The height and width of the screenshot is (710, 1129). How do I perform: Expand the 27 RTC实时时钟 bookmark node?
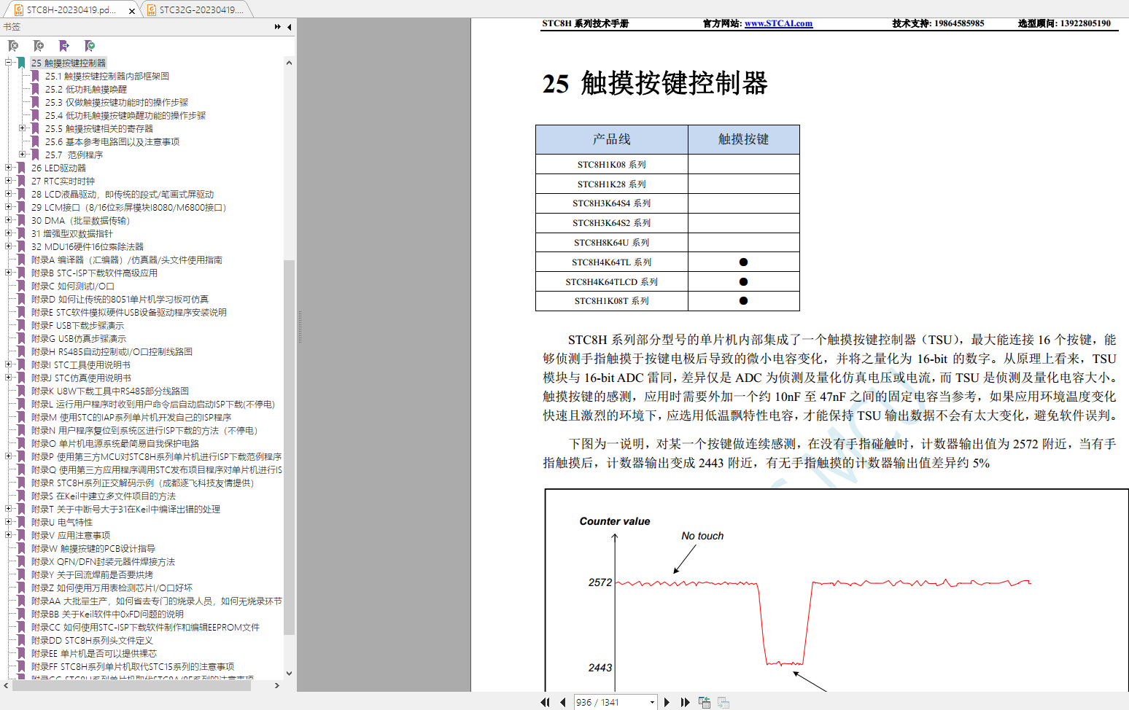click(x=8, y=180)
